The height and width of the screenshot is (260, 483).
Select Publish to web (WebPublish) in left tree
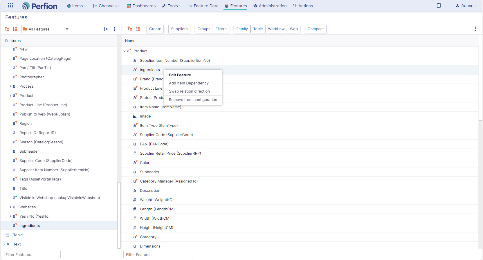pos(59,114)
